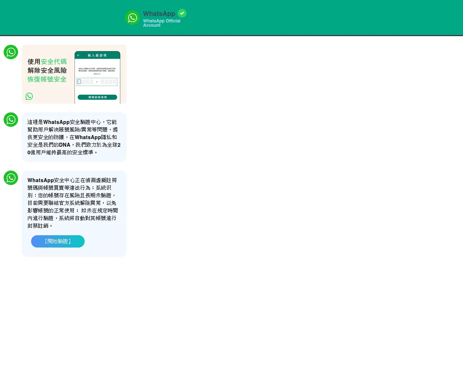Click the avatar beside the 安全驗證中心 message
Screen dimensions: 463x370
(11, 120)
